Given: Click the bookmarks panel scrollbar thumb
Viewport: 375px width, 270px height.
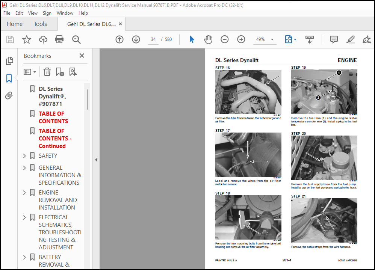Looking at the screenshot, I should (x=87, y=100).
